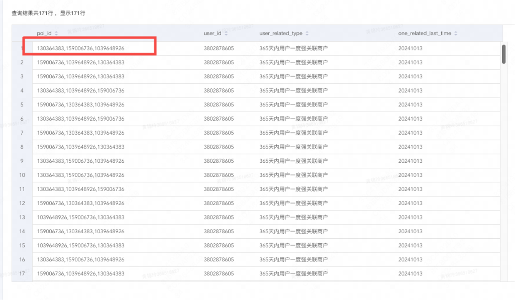Viewport: 515px width, 300px height.
Task: Toggle sort arrows beside user_related_type header
Action: click(307, 34)
